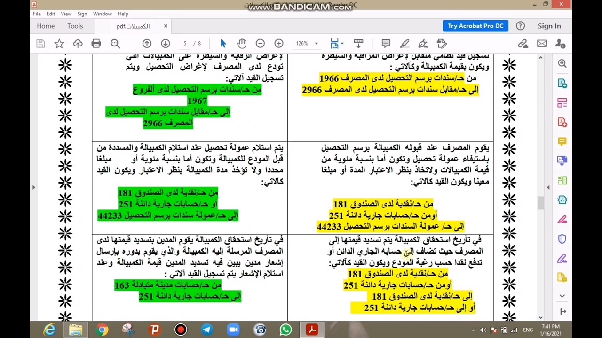Switch to the Tools tab
602x338 pixels.
point(75,26)
